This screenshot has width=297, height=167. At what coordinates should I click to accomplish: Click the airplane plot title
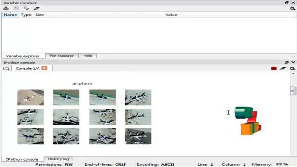83,83
